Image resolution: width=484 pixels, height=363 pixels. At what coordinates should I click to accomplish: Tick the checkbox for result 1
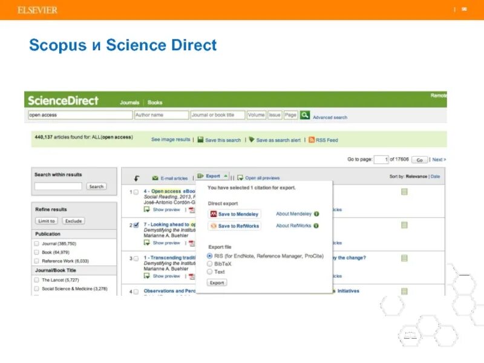[x=136, y=192]
